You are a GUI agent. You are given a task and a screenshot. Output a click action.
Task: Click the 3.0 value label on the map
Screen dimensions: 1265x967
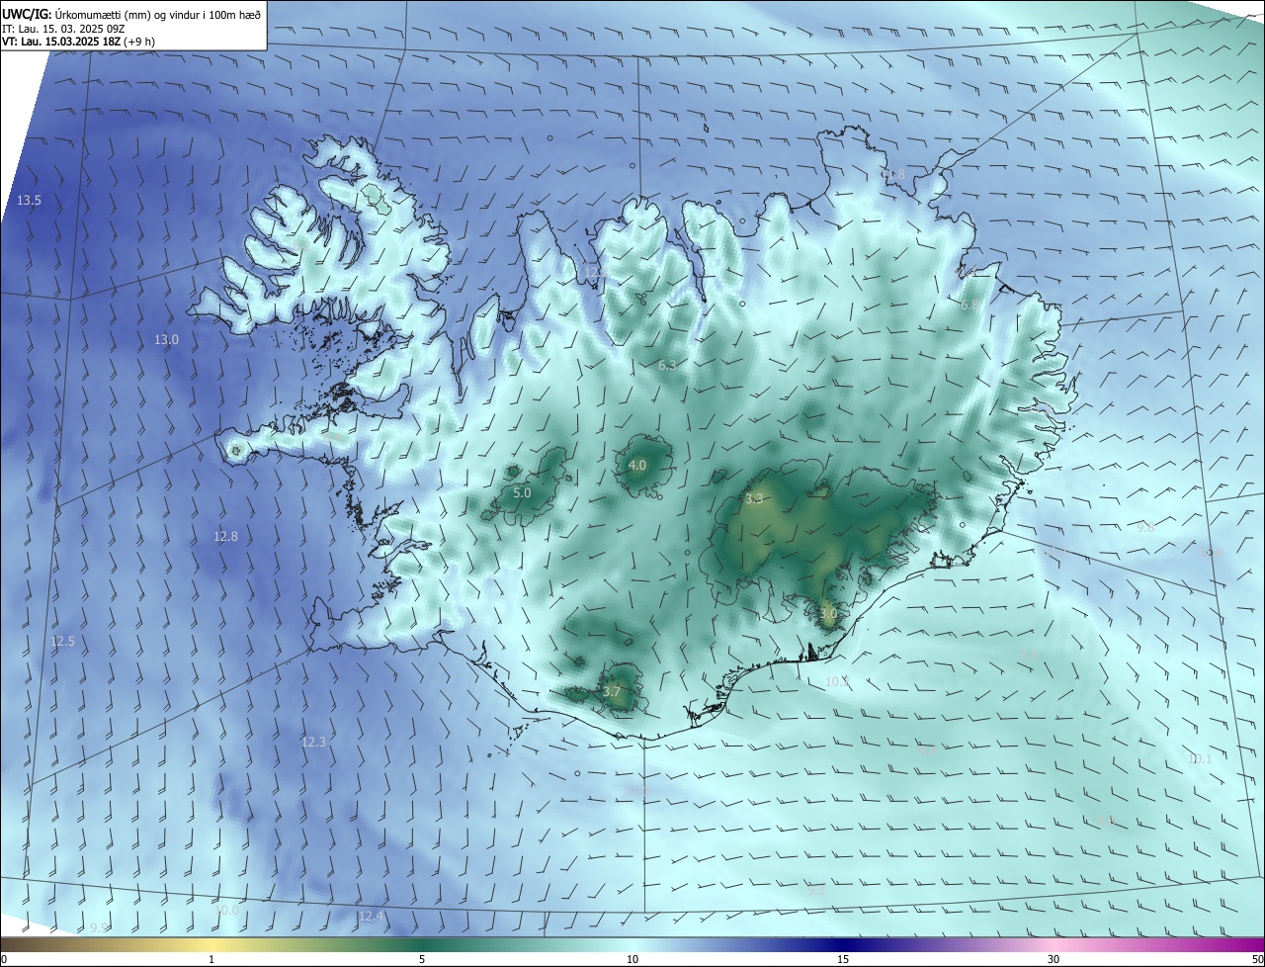tap(828, 614)
